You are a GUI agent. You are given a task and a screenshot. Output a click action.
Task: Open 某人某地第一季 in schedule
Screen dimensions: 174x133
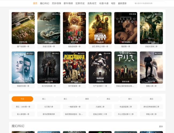click(x=23, y=114)
